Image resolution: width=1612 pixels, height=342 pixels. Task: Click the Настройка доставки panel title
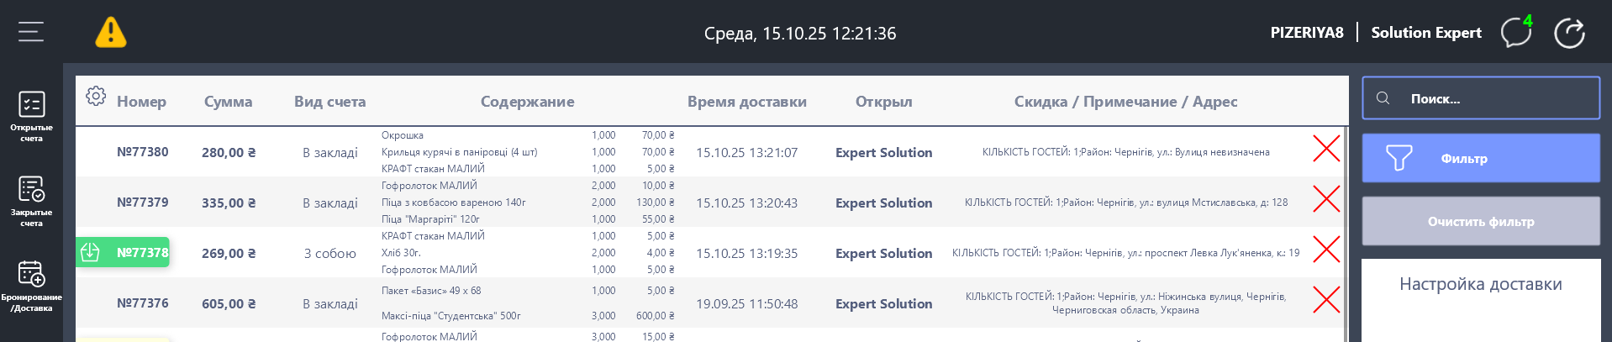click(1480, 284)
